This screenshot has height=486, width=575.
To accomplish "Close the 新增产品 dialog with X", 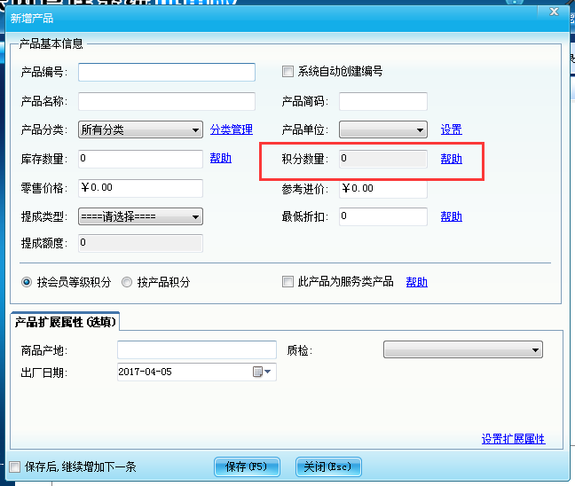I will pos(554,12).
